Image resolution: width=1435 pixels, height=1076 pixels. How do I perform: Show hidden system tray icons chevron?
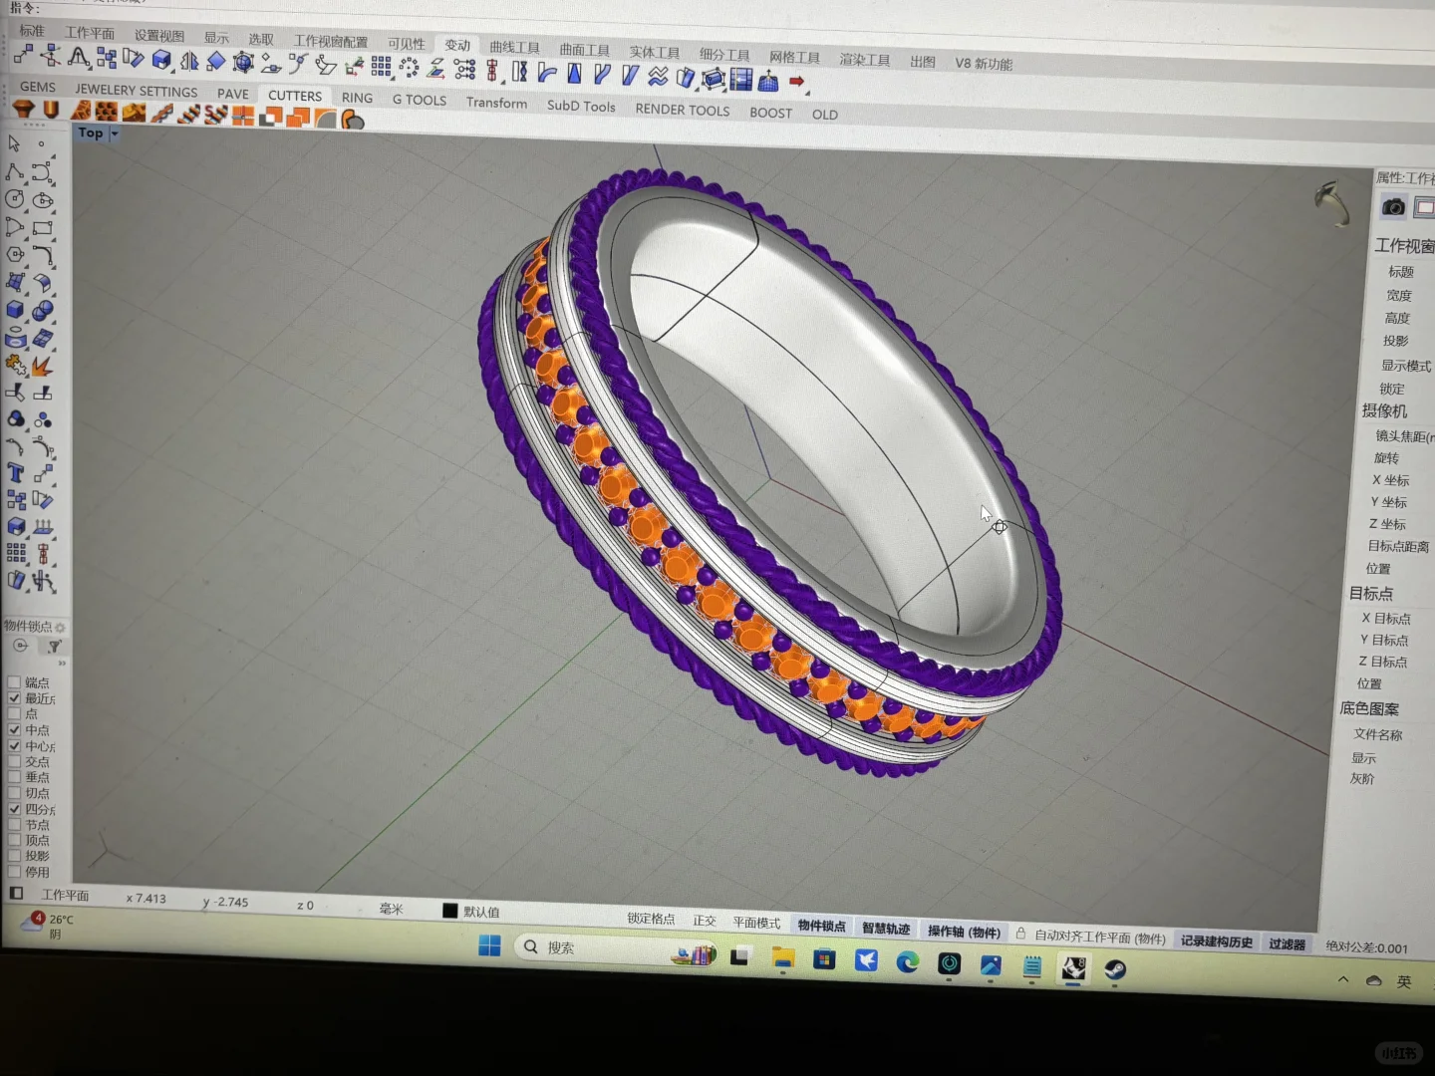pos(1343,980)
